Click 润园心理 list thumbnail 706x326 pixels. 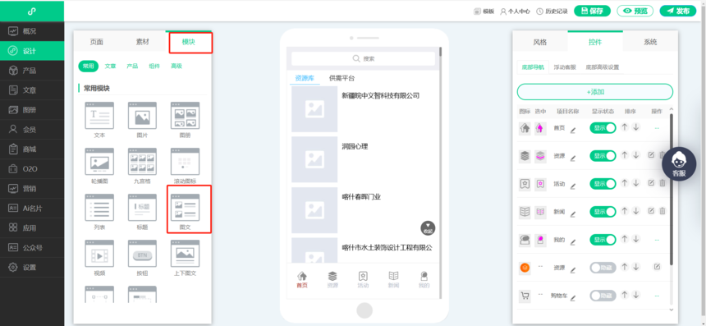point(314,159)
